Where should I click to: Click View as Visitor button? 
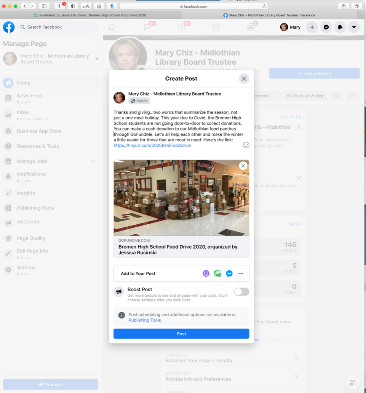click(305, 96)
